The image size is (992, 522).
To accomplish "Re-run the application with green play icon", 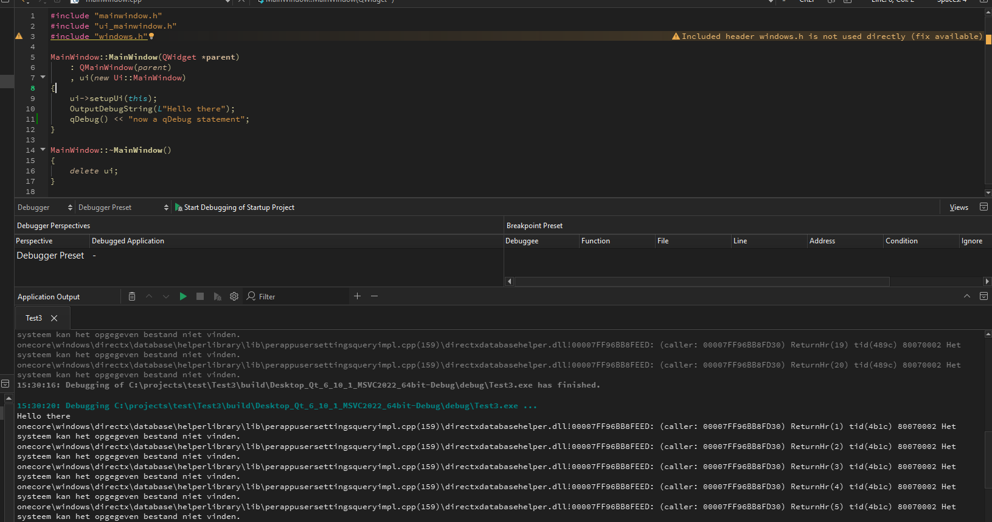I will point(183,296).
